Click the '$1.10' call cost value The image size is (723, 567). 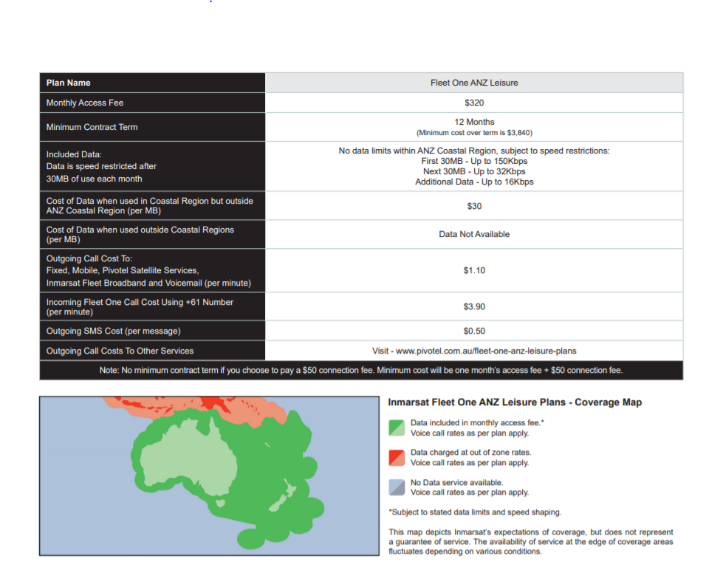point(474,271)
